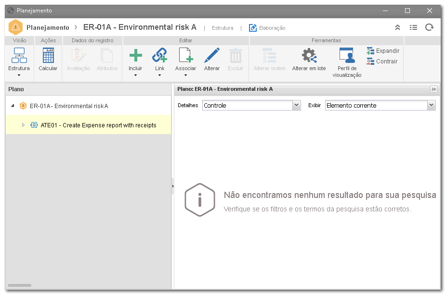The image size is (446, 295).
Task: Click 'Verifique se os filtros' hint text
Action: click(317, 209)
